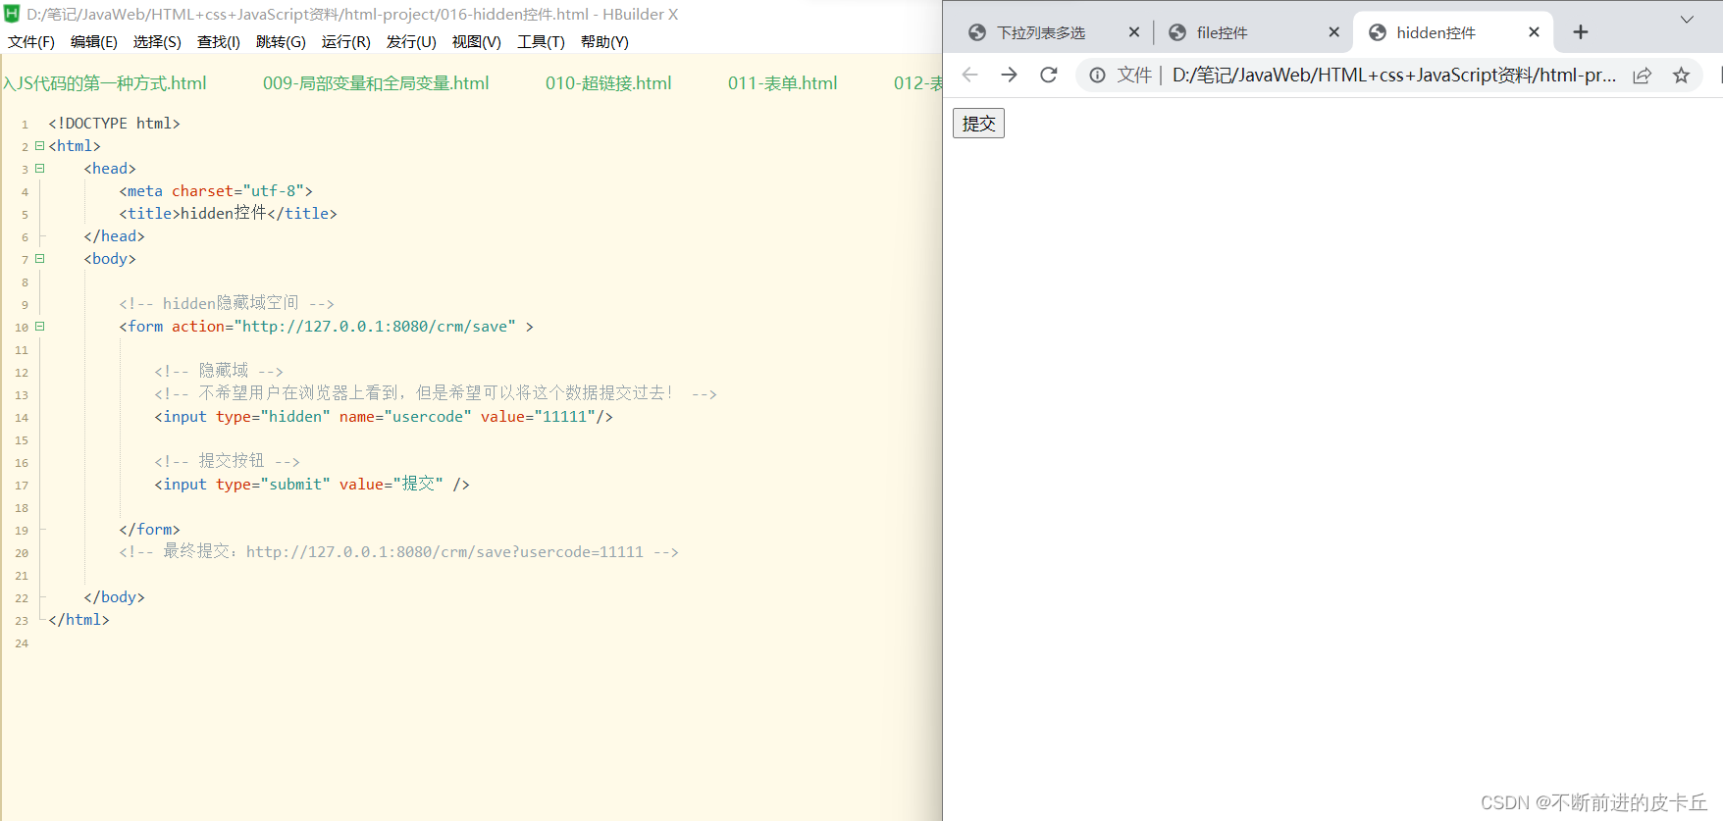This screenshot has height=821, width=1723.
Task: Open the 文件(F) menu
Action: pyautogui.click(x=31, y=41)
